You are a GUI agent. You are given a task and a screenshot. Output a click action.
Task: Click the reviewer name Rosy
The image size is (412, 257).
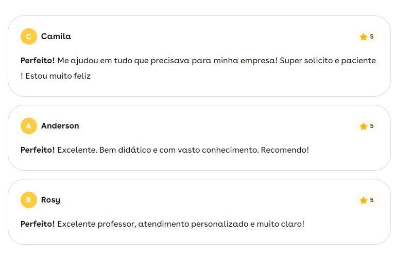point(50,200)
